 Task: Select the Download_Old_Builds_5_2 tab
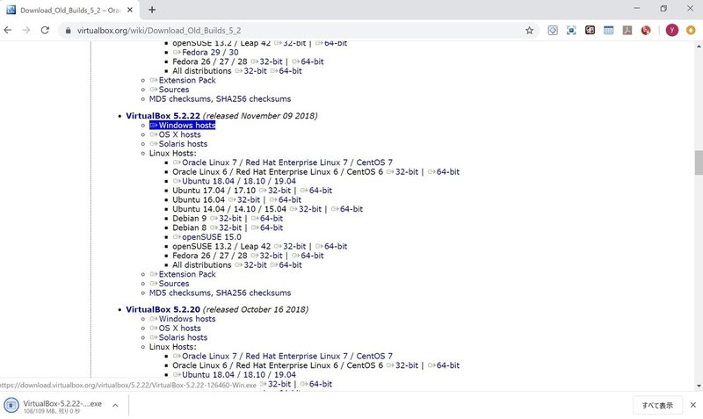point(69,10)
